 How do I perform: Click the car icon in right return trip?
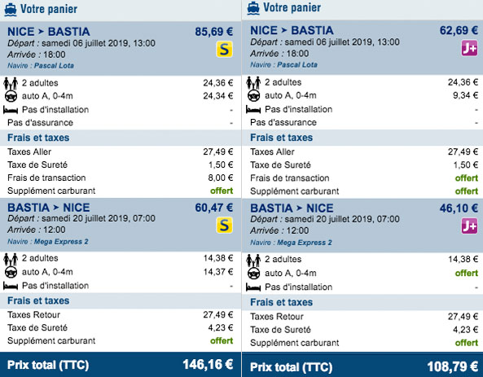[254, 274]
